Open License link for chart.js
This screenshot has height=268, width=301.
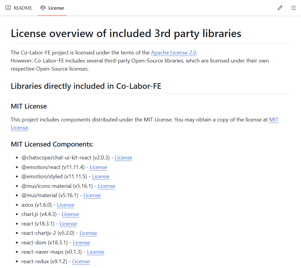tap(70, 214)
